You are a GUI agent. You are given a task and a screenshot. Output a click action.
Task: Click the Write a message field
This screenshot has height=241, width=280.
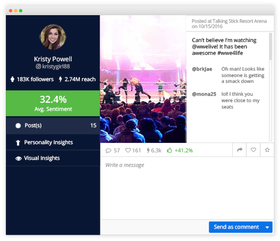pyautogui.click(x=187, y=188)
